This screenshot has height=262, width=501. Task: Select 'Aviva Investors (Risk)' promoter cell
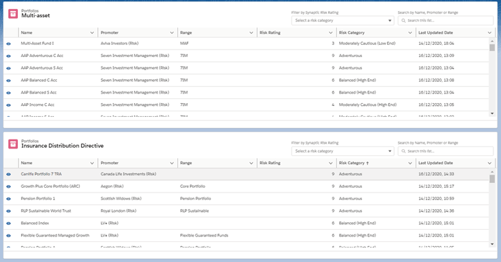pos(119,43)
